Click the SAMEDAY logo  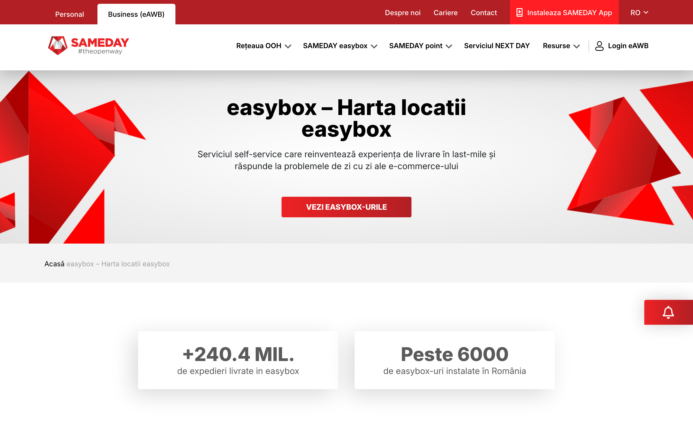89,45
